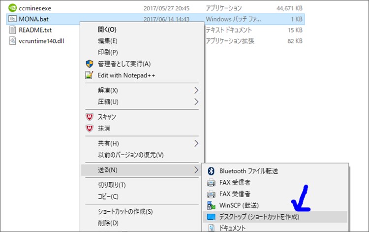Open the 共有(H) menu entry
Screen dimensions: 369x232
pos(108,143)
